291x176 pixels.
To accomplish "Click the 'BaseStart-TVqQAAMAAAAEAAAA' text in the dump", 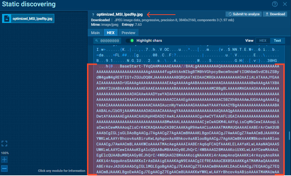I will tap(150, 66).
